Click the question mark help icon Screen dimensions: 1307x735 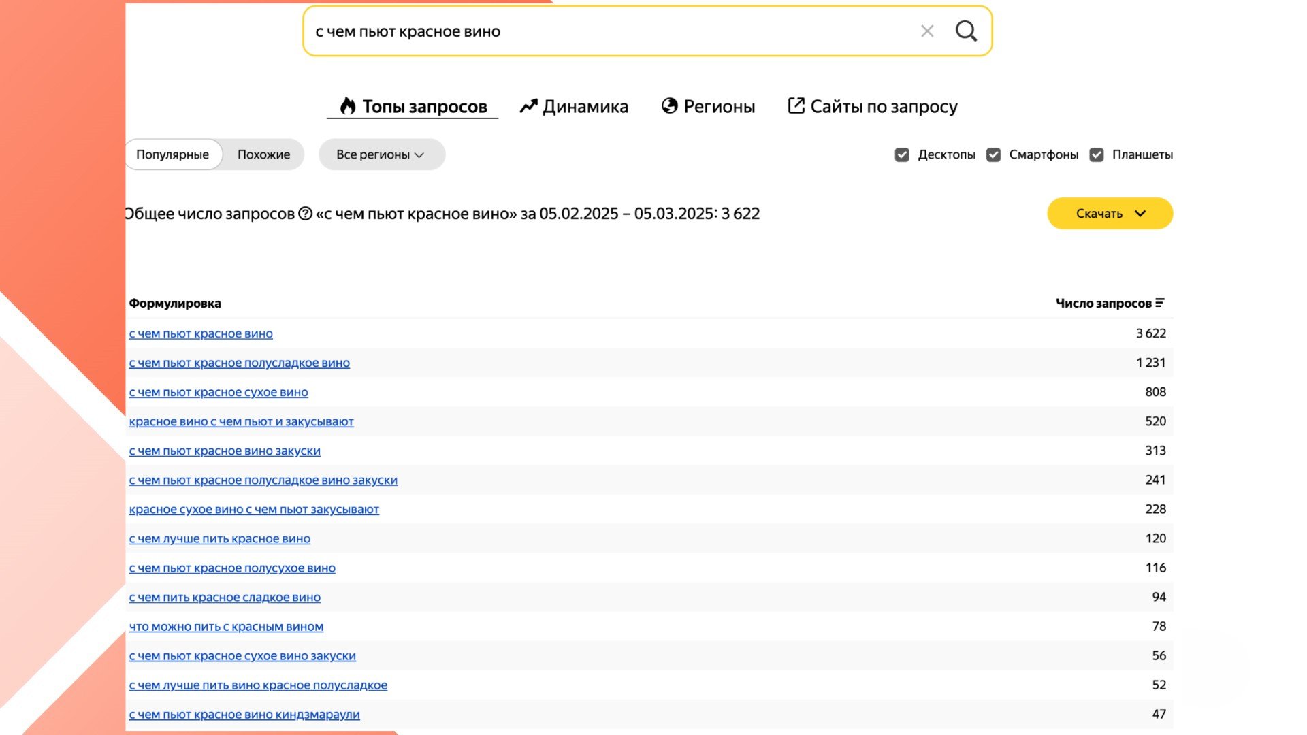[305, 214]
